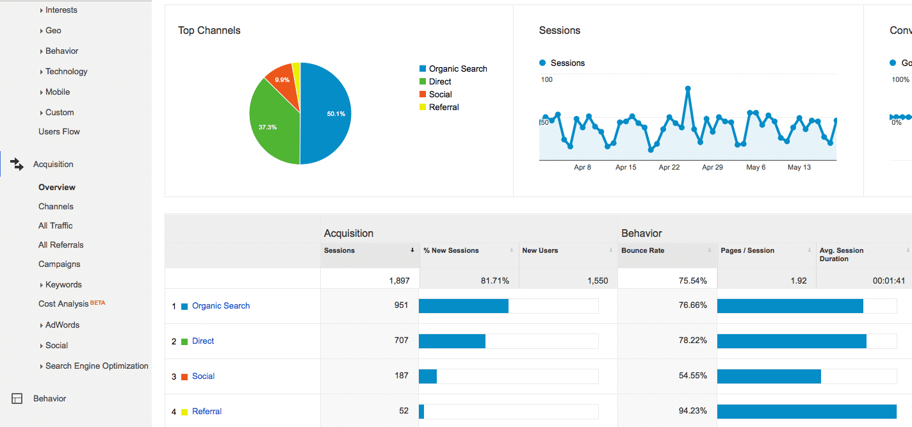Click the 94.23% bounce rate cell

(x=692, y=411)
